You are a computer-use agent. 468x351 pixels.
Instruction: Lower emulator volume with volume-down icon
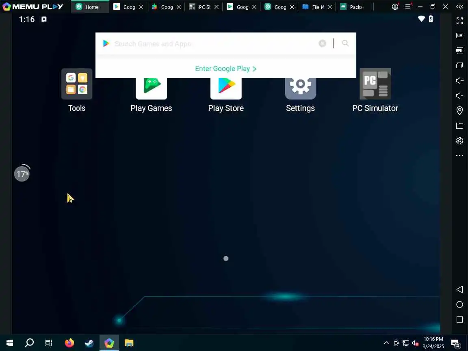click(459, 95)
